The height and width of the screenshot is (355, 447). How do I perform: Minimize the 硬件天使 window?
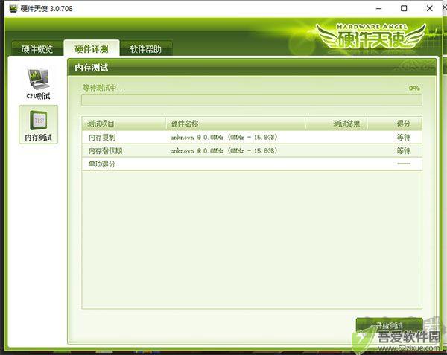(x=378, y=8)
